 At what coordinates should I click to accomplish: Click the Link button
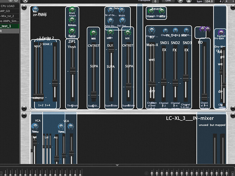coord(168,1)
